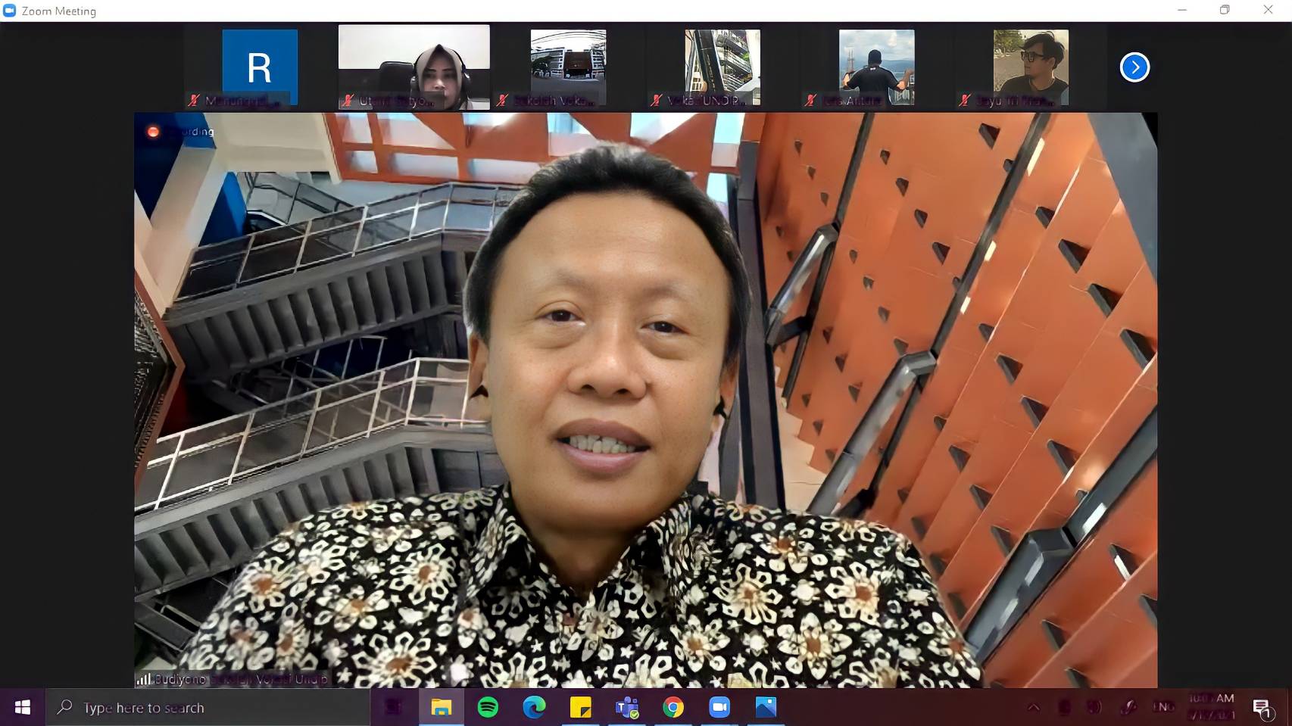Open File Explorer from the taskbar

[442, 707]
